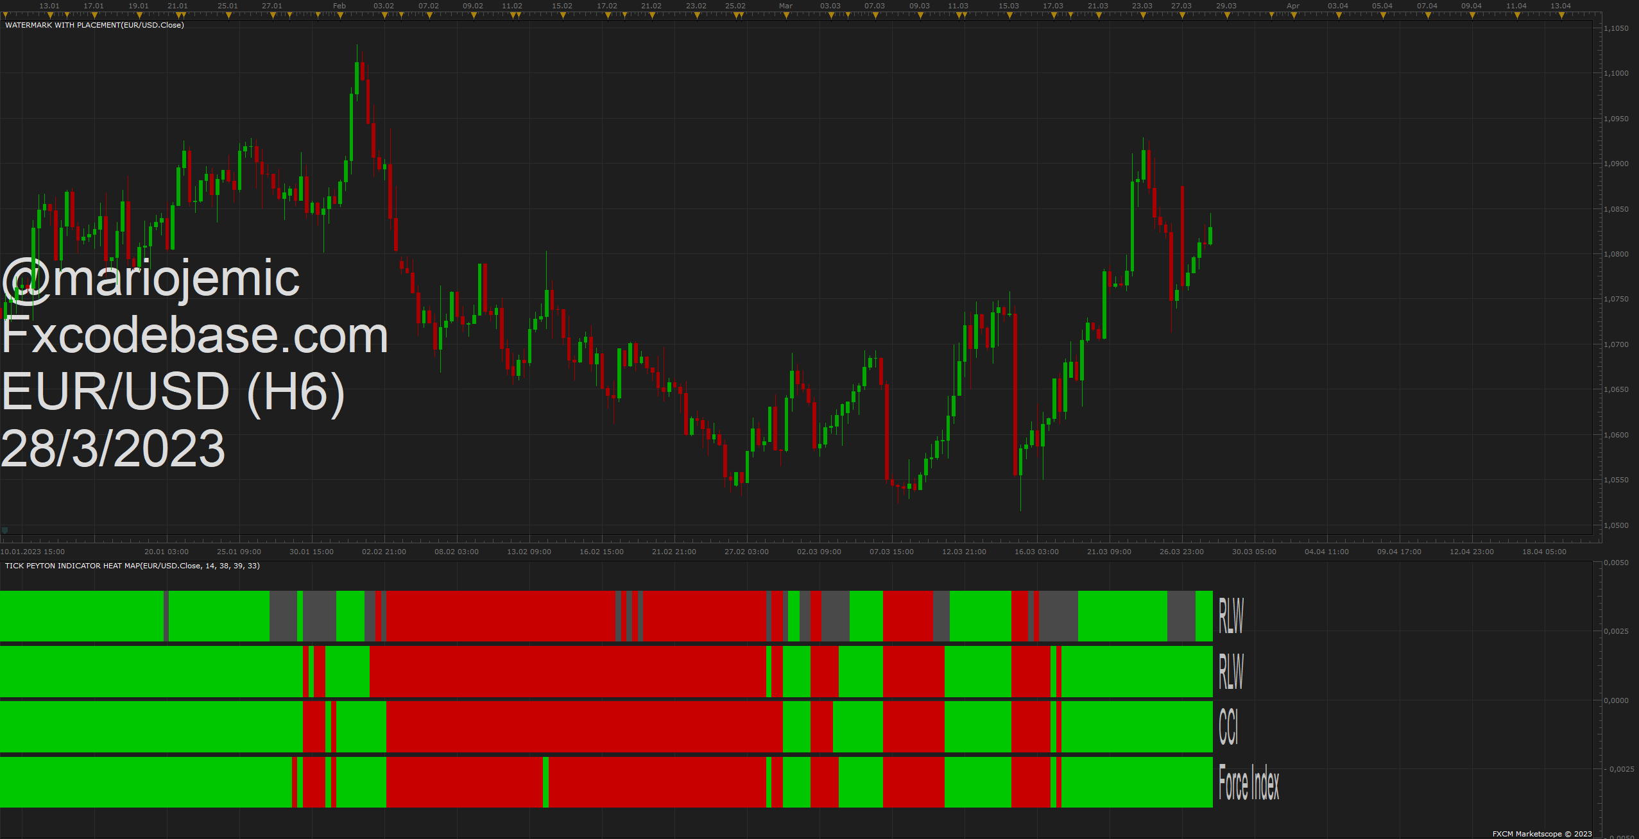The image size is (1639, 839).
Task: Click the orange marker under 09.02 date
Action: click(x=474, y=15)
